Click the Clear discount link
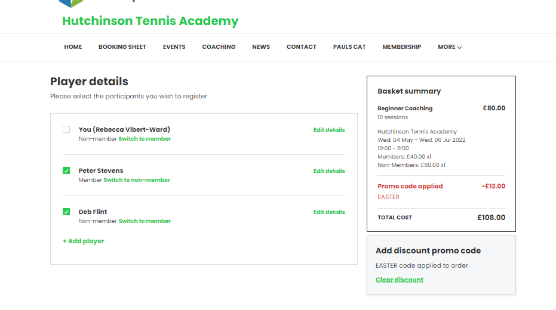Image resolution: width=556 pixels, height=310 pixels. pos(400,280)
